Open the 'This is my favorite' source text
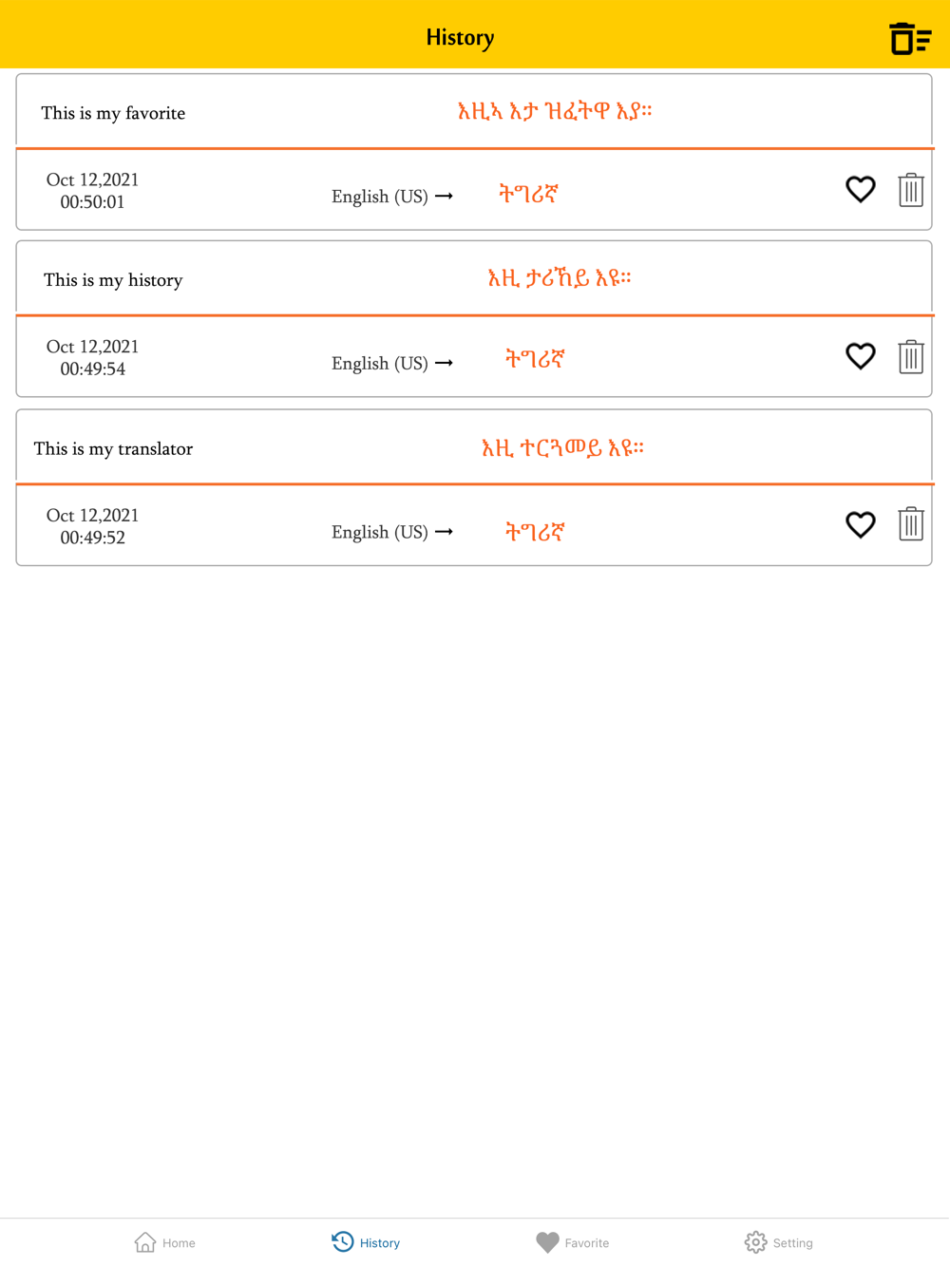Screen dimensions: 950x1267 pyautogui.click(x=113, y=113)
